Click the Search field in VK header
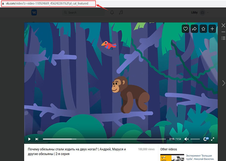Screen dimensions: 226x161 pos(84,13)
